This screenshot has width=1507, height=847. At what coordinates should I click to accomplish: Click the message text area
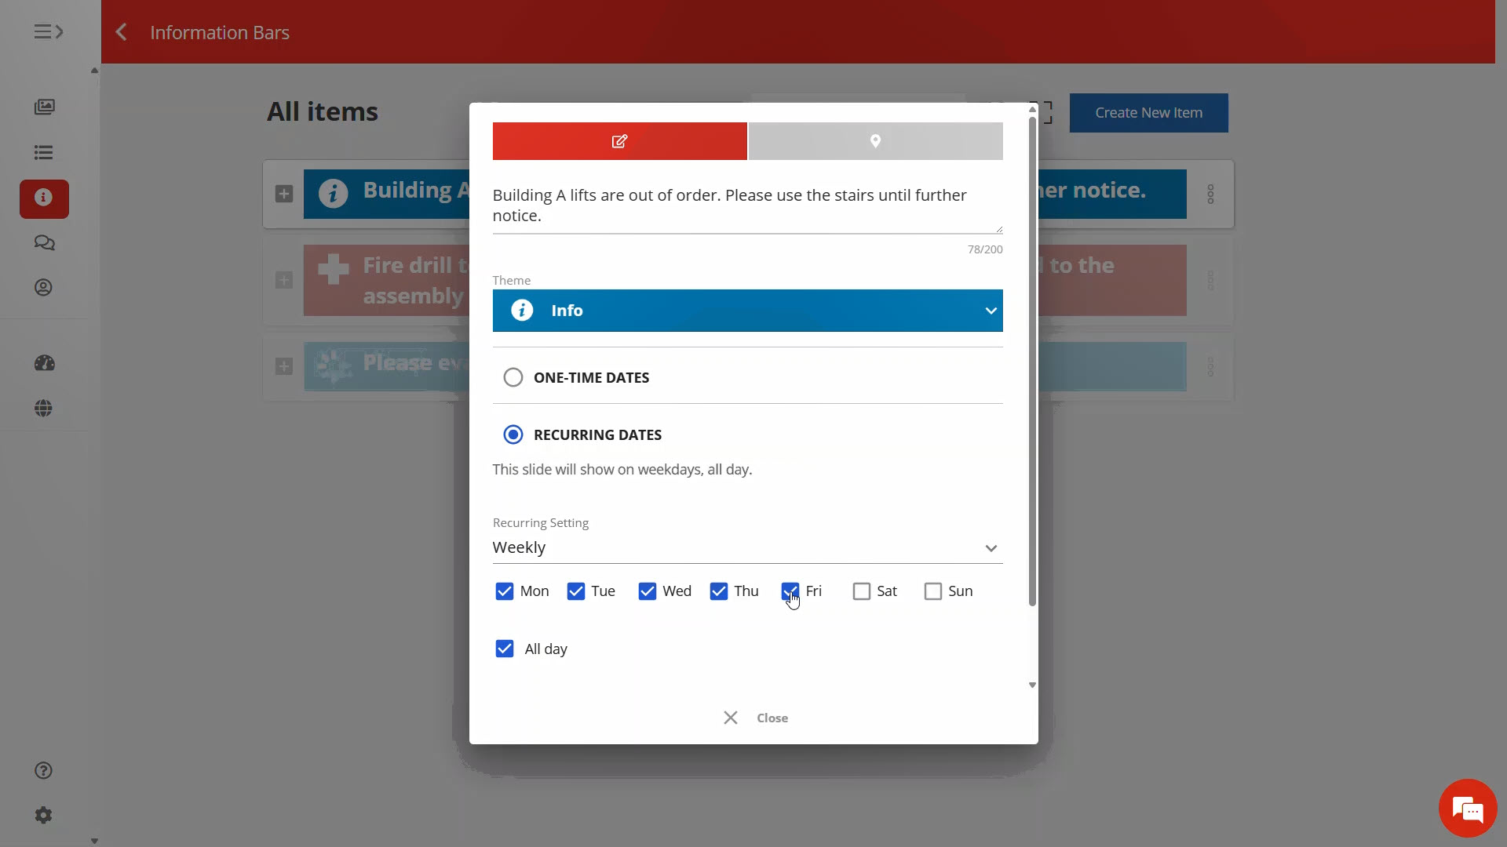click(746, 205)
